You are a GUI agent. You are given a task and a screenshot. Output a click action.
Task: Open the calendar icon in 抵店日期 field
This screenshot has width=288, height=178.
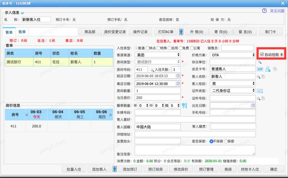coord(178,76)
